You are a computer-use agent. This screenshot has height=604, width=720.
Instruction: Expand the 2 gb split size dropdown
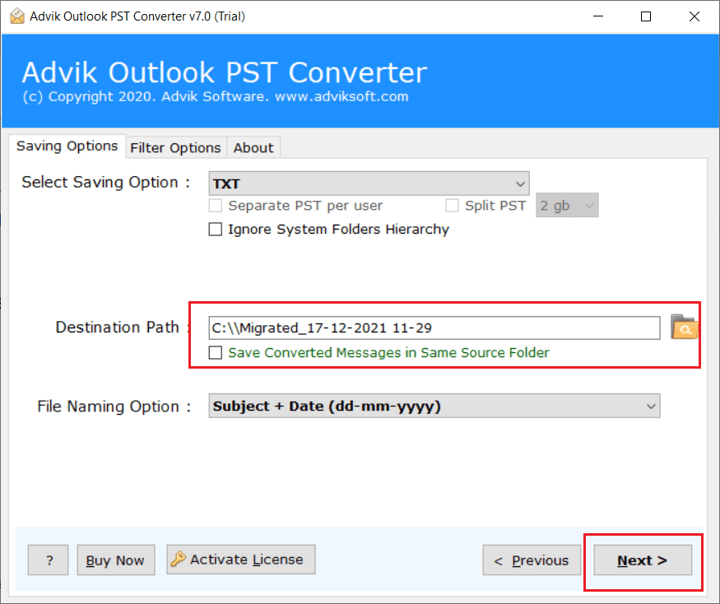coord(567,206)
